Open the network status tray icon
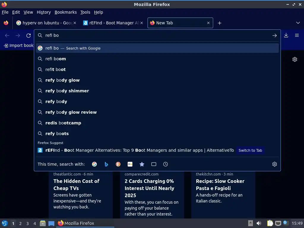This screenshot has width=304, height=228. tap(278, 223)
